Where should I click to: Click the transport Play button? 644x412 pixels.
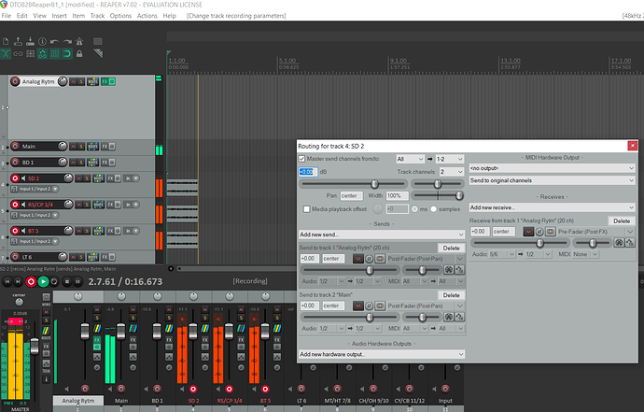[x=43, y=281]
